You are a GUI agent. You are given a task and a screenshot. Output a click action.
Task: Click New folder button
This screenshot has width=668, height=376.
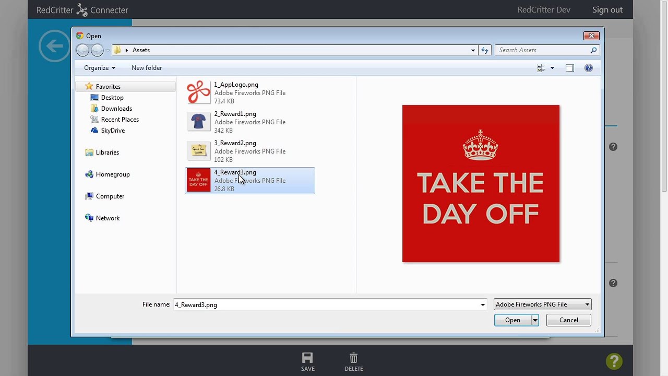pos(147,68)
